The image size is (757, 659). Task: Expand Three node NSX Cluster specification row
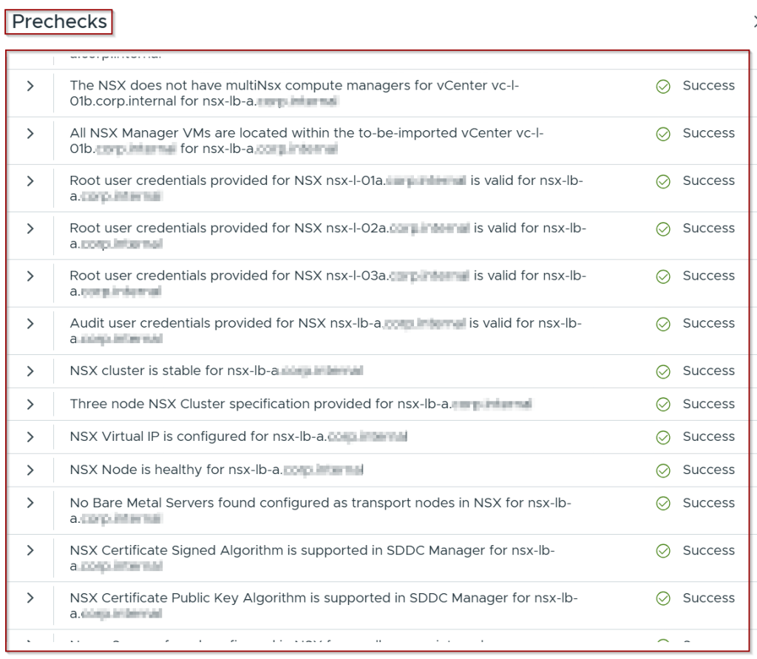30,405
